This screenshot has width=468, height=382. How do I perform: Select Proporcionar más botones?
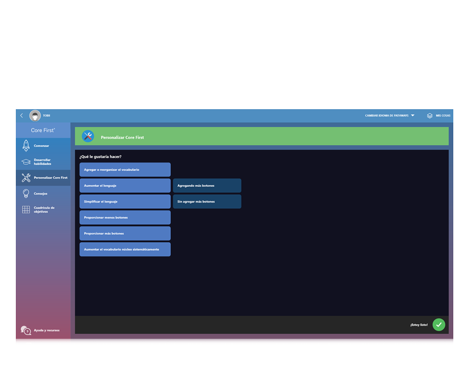point(125,233)
